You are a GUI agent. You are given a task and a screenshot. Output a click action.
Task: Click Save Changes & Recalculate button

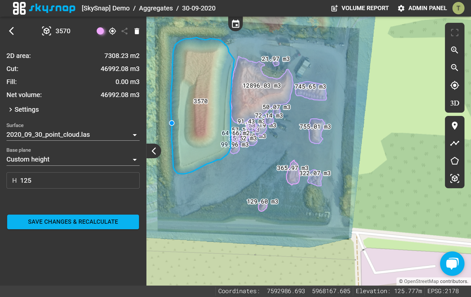[73, 222]
